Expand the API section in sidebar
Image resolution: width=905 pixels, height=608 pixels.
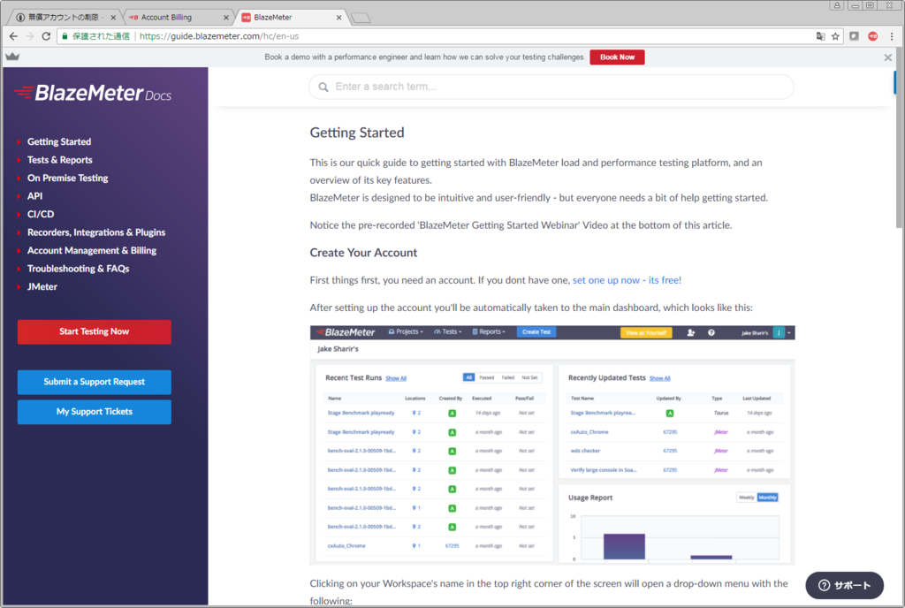pyautogui.click(x=34, y=196)
